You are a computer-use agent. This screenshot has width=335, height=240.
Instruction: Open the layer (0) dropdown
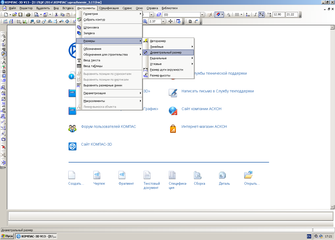(x=202, y=15)
